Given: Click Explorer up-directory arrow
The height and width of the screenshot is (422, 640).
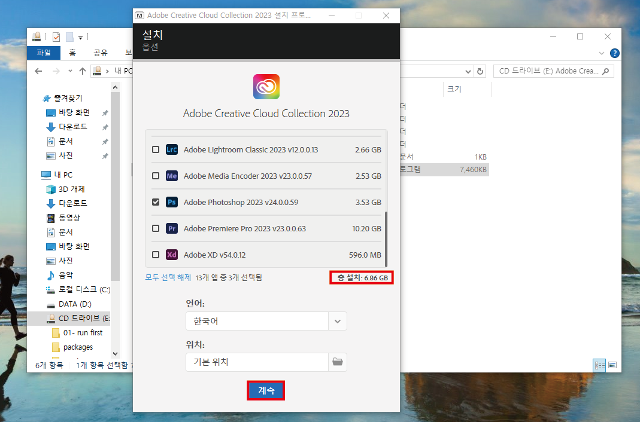Looking at the screenshot, I should pyautogui.click(x=83, y=71).
